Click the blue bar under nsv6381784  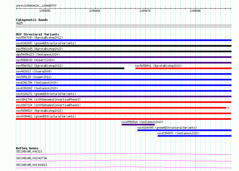[124, 85]
